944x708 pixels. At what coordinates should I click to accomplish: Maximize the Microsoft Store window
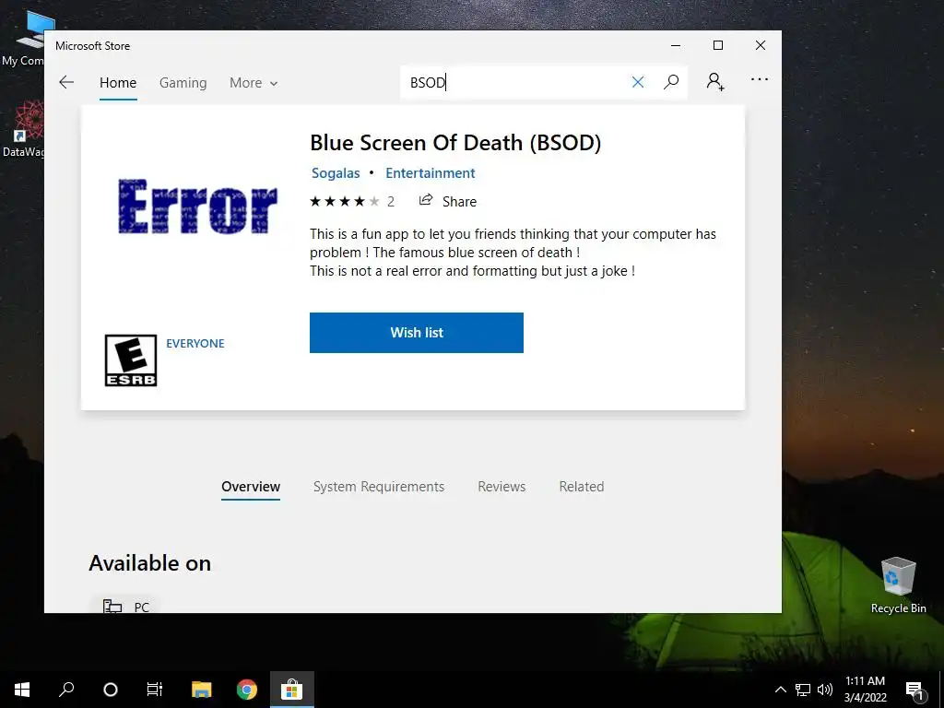point(717,45)
